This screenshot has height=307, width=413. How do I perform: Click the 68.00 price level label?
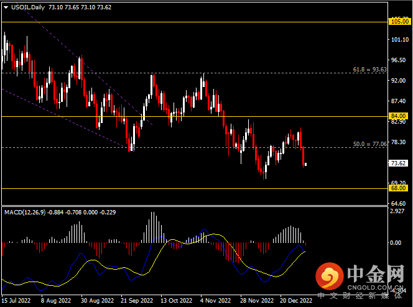tap(397, 188)
